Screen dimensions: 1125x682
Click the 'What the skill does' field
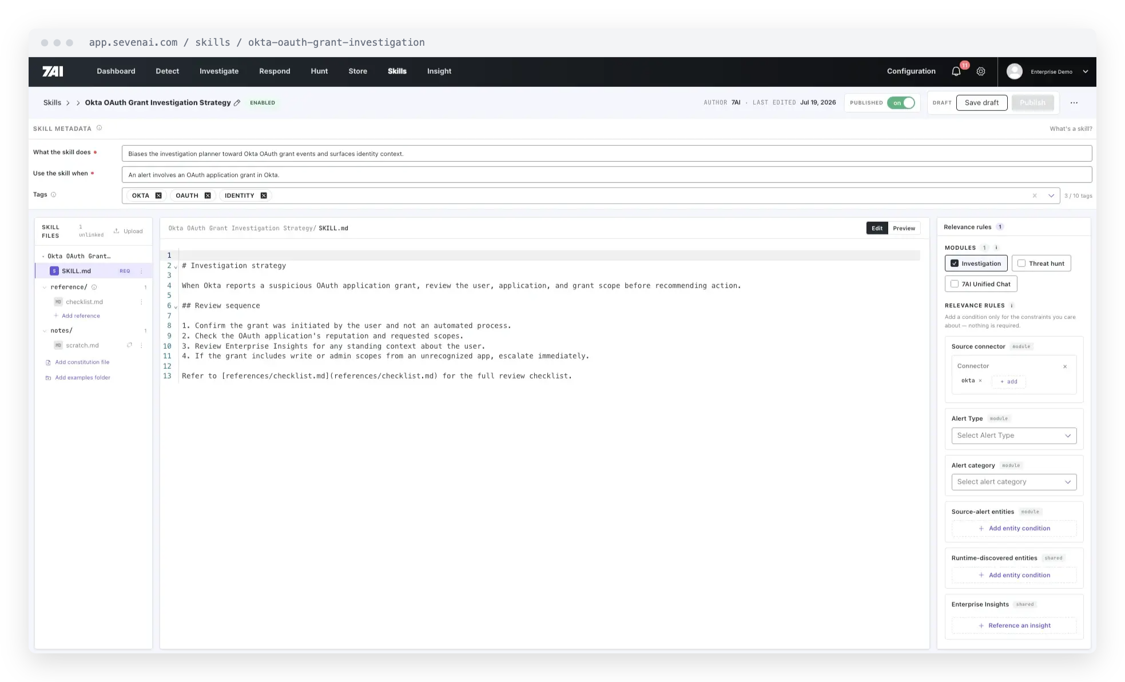click(606, 153)
